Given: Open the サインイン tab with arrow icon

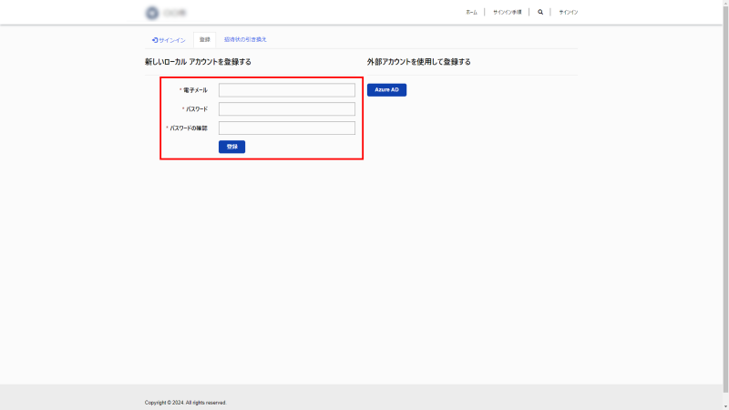Looking at the screenshot, I should (169, 40).
